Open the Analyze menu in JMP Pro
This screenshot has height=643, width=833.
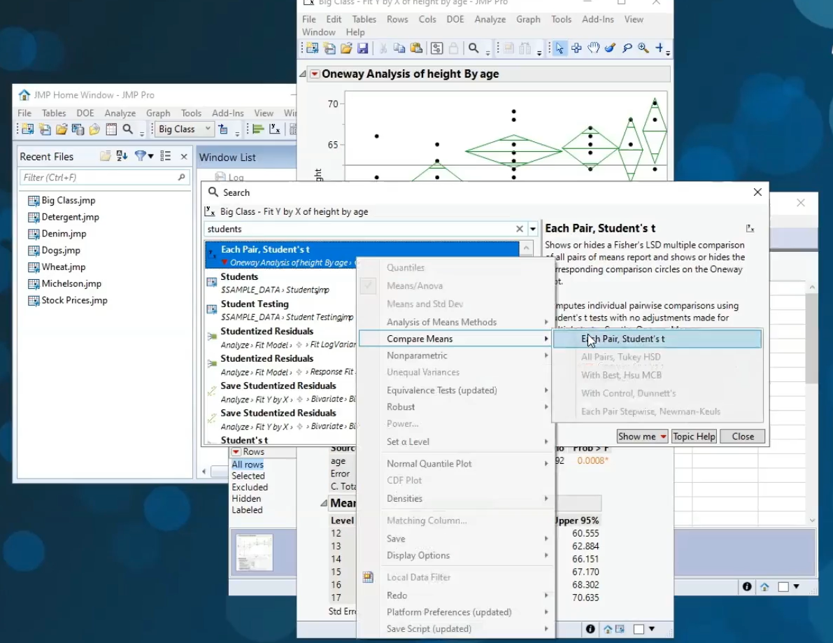[x=490, y=20]
